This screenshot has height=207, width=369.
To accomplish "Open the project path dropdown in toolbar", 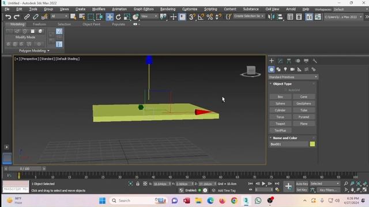I will point(343,17).
